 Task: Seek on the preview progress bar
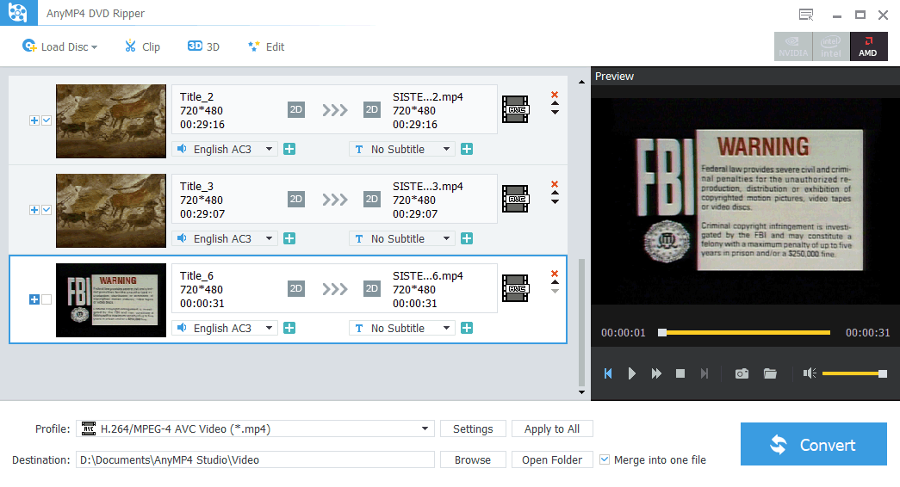click(744, 333)
